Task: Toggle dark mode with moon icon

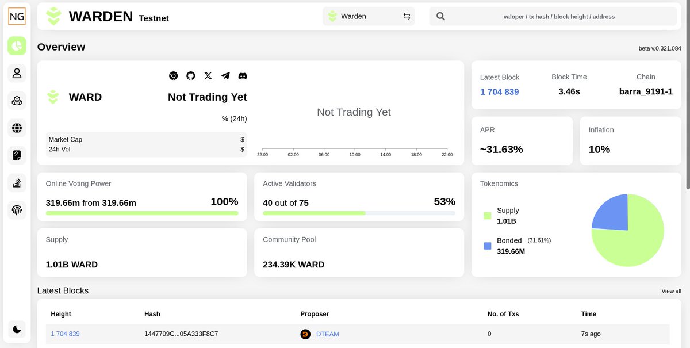Action: (17, 329)
